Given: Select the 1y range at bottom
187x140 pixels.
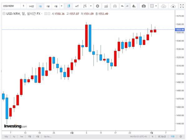Looking at the screenshot, I should (14, 137).
